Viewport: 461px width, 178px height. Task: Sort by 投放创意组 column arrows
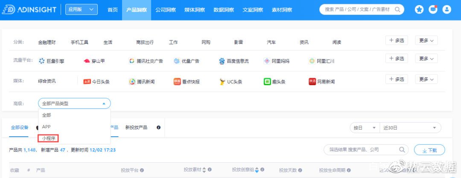point(257,170)
